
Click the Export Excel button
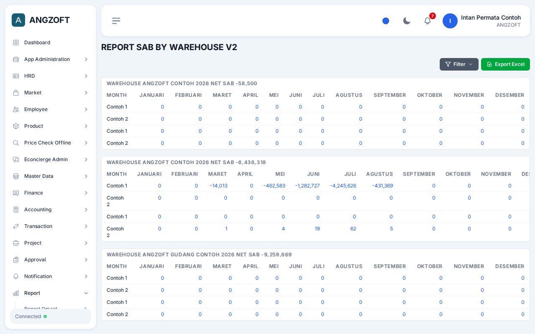click(x=505, y=64)
